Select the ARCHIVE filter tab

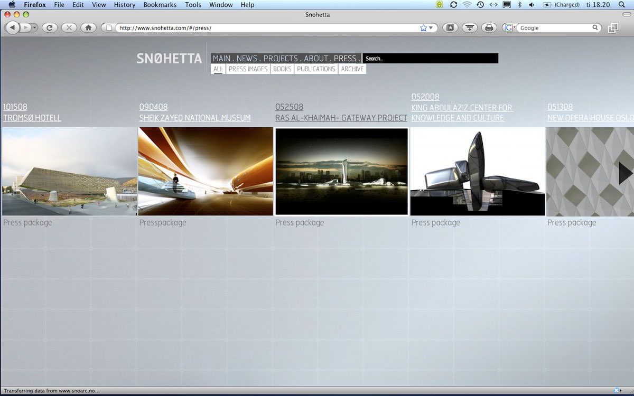(352, 69)
